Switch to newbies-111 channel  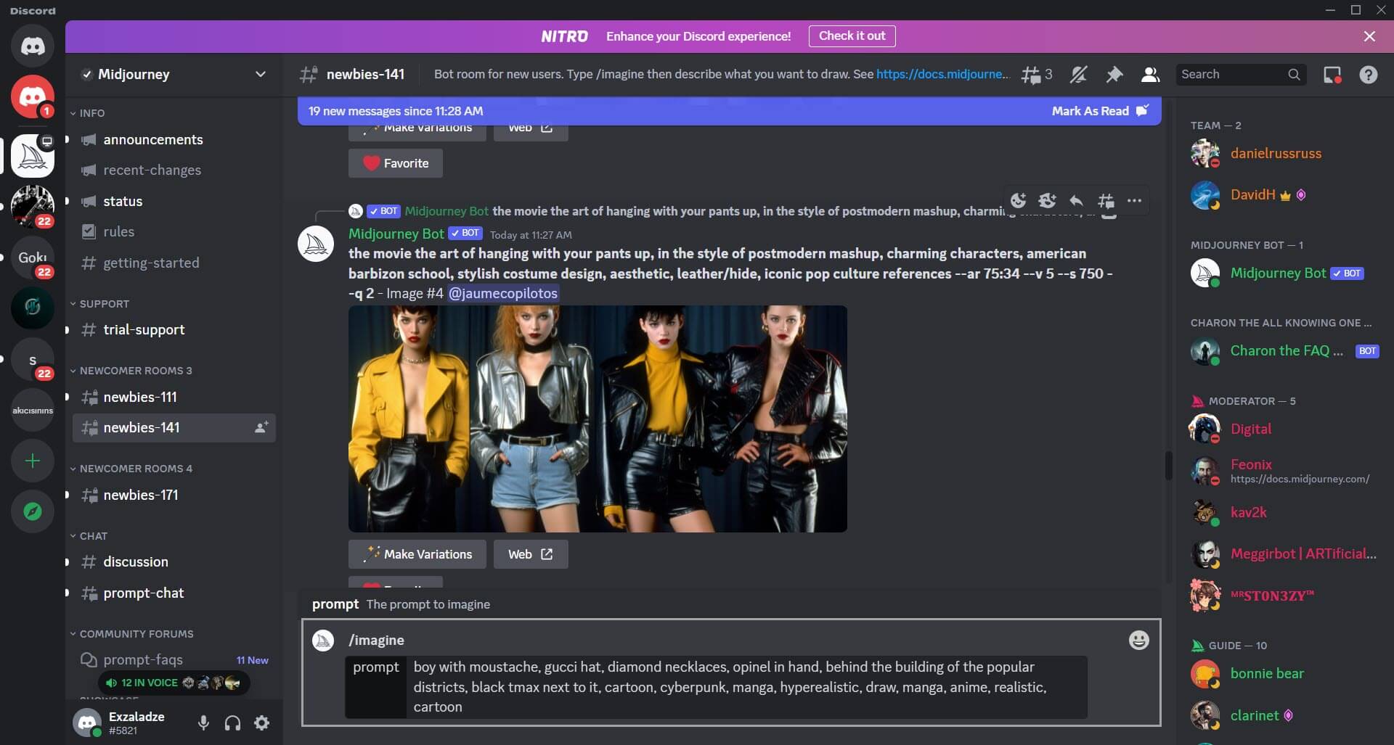tap(174, 397)
